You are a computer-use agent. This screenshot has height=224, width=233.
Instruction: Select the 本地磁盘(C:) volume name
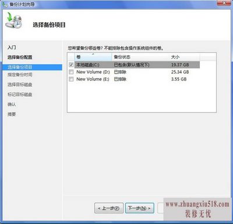(x=88, y=65)
